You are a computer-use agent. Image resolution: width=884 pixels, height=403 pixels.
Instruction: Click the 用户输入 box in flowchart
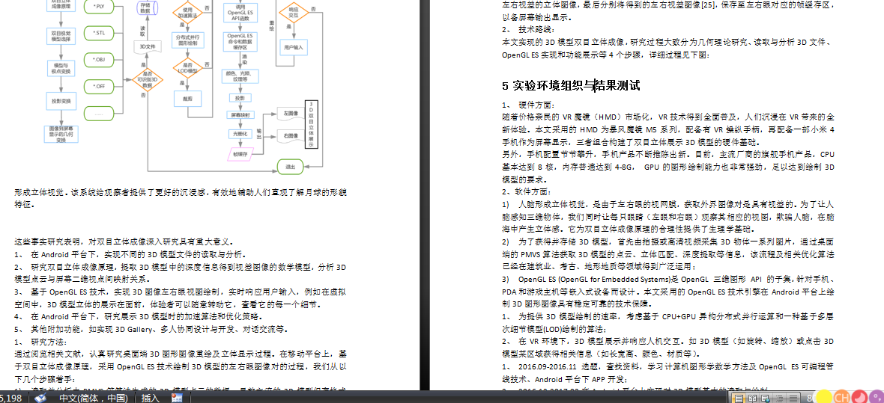click(x=294, y=47)
